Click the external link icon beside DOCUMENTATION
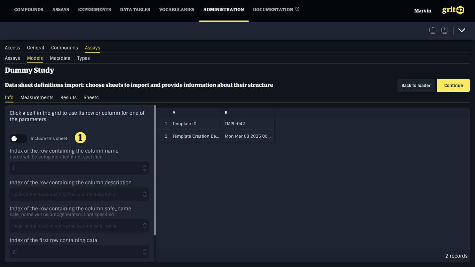475x267 pixels. click(297, 9)
